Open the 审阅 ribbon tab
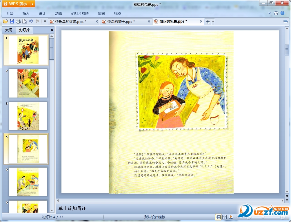Viewport: 291px width, 222px height. click(x=101, y=14)
